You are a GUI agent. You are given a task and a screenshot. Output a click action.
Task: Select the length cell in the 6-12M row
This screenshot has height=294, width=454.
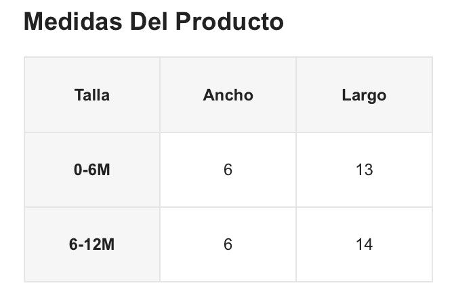pyautogui.click(x=364, y=244)
